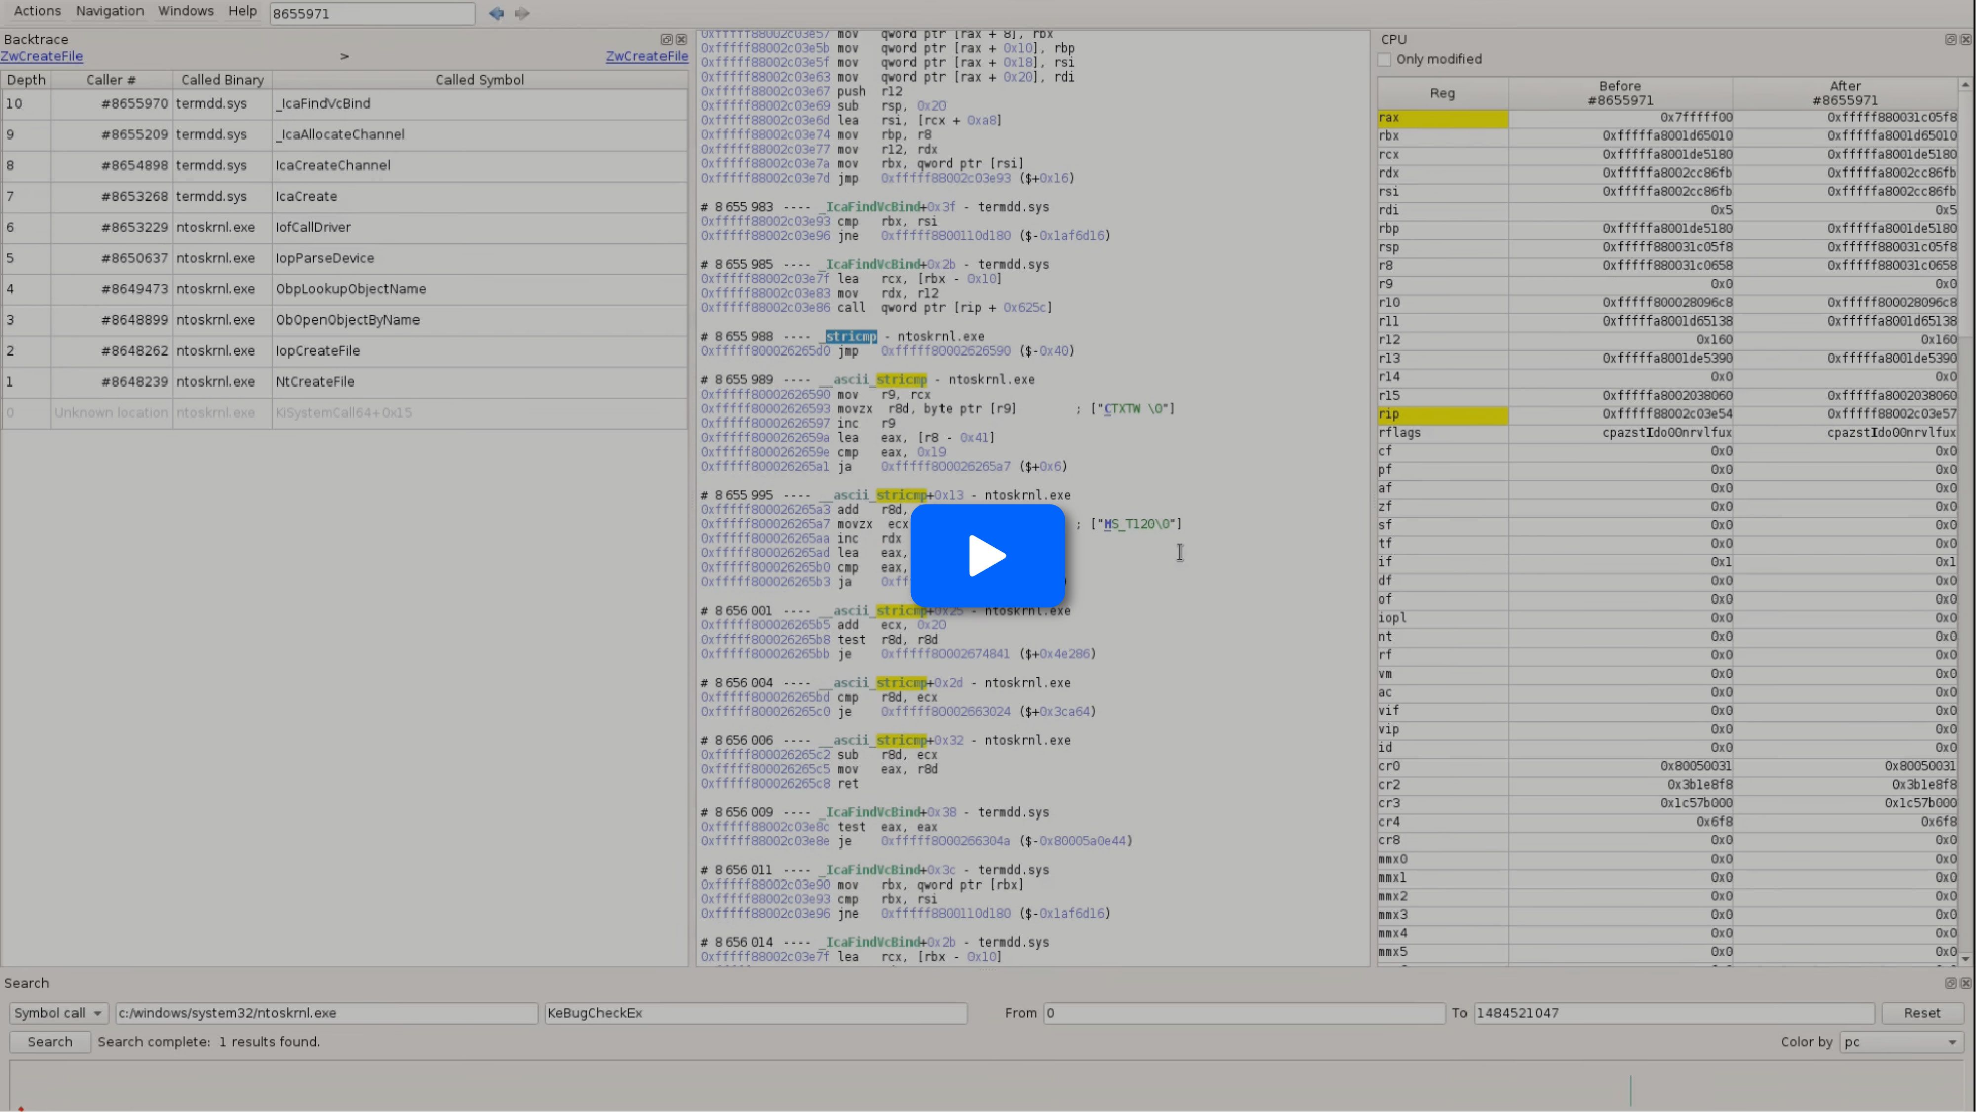Float the Search panel with its undock icon

click(1950, 983)
